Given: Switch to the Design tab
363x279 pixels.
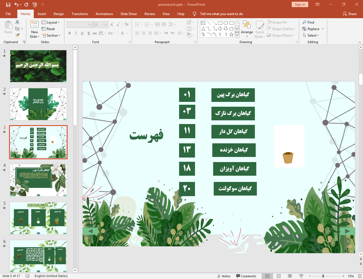Looking at the screenshot, I should tap(58, 14).
